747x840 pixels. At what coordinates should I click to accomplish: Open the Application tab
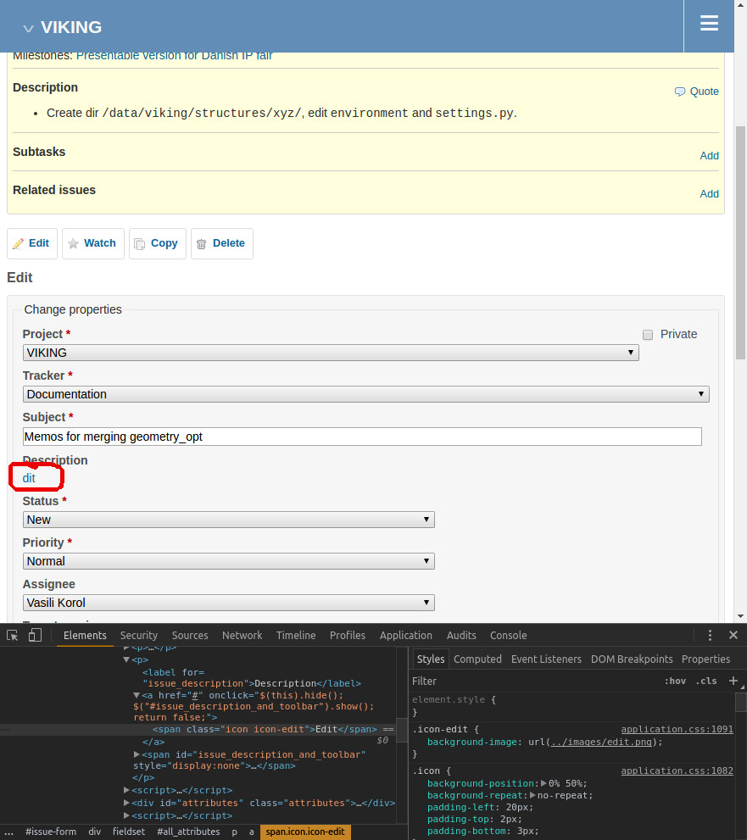(x=405, y=636)
